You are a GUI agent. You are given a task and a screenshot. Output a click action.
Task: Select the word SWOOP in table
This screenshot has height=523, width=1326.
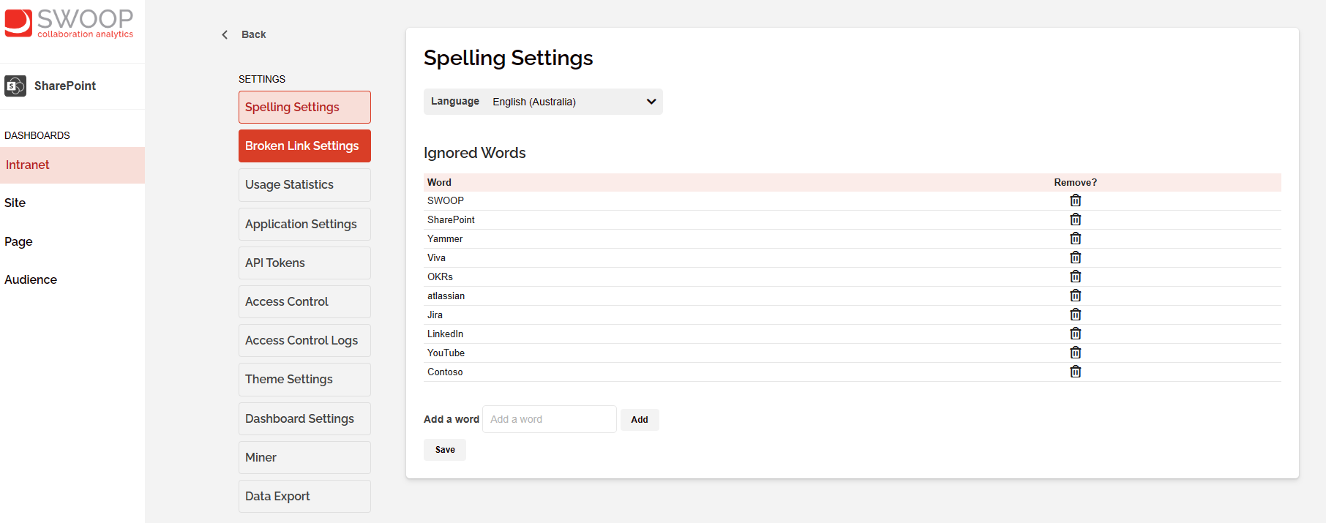point(446,200)
